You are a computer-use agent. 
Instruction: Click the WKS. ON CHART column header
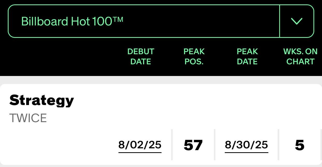300,57
